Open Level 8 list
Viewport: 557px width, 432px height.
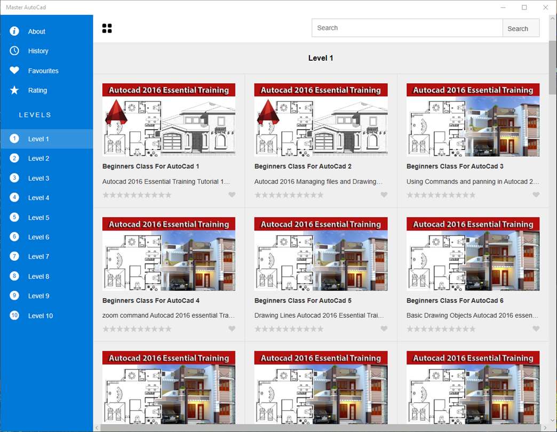46,276
